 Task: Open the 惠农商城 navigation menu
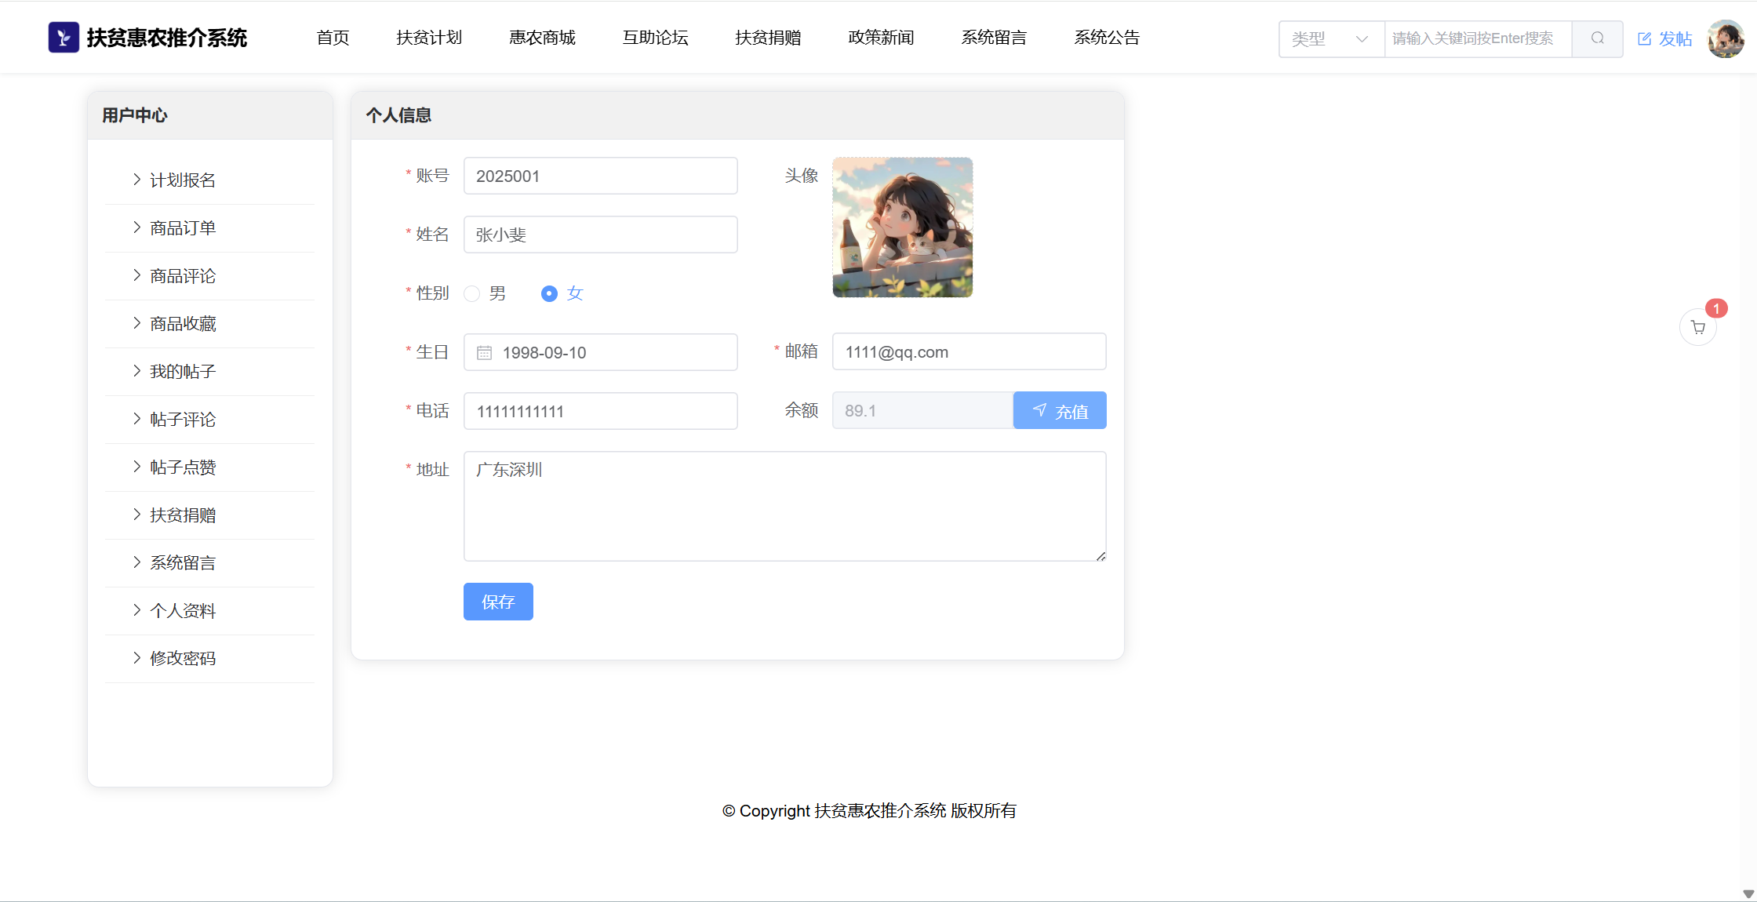pyautogui.click(x=542, y=38)
